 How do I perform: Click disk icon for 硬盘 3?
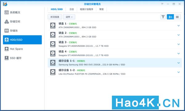[53, 44]
